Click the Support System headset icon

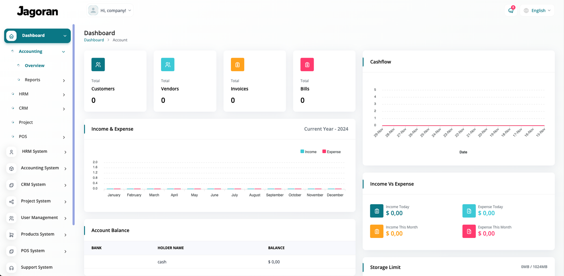[x=12, y=268]
